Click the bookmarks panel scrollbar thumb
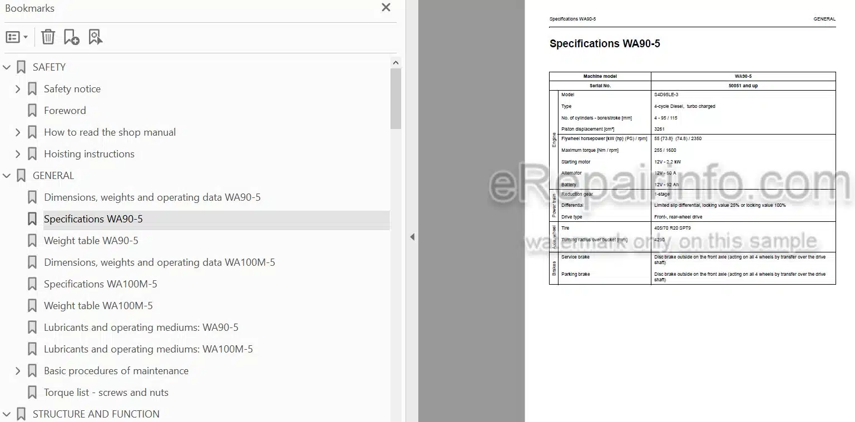855x422 pixels. (396, 98)
